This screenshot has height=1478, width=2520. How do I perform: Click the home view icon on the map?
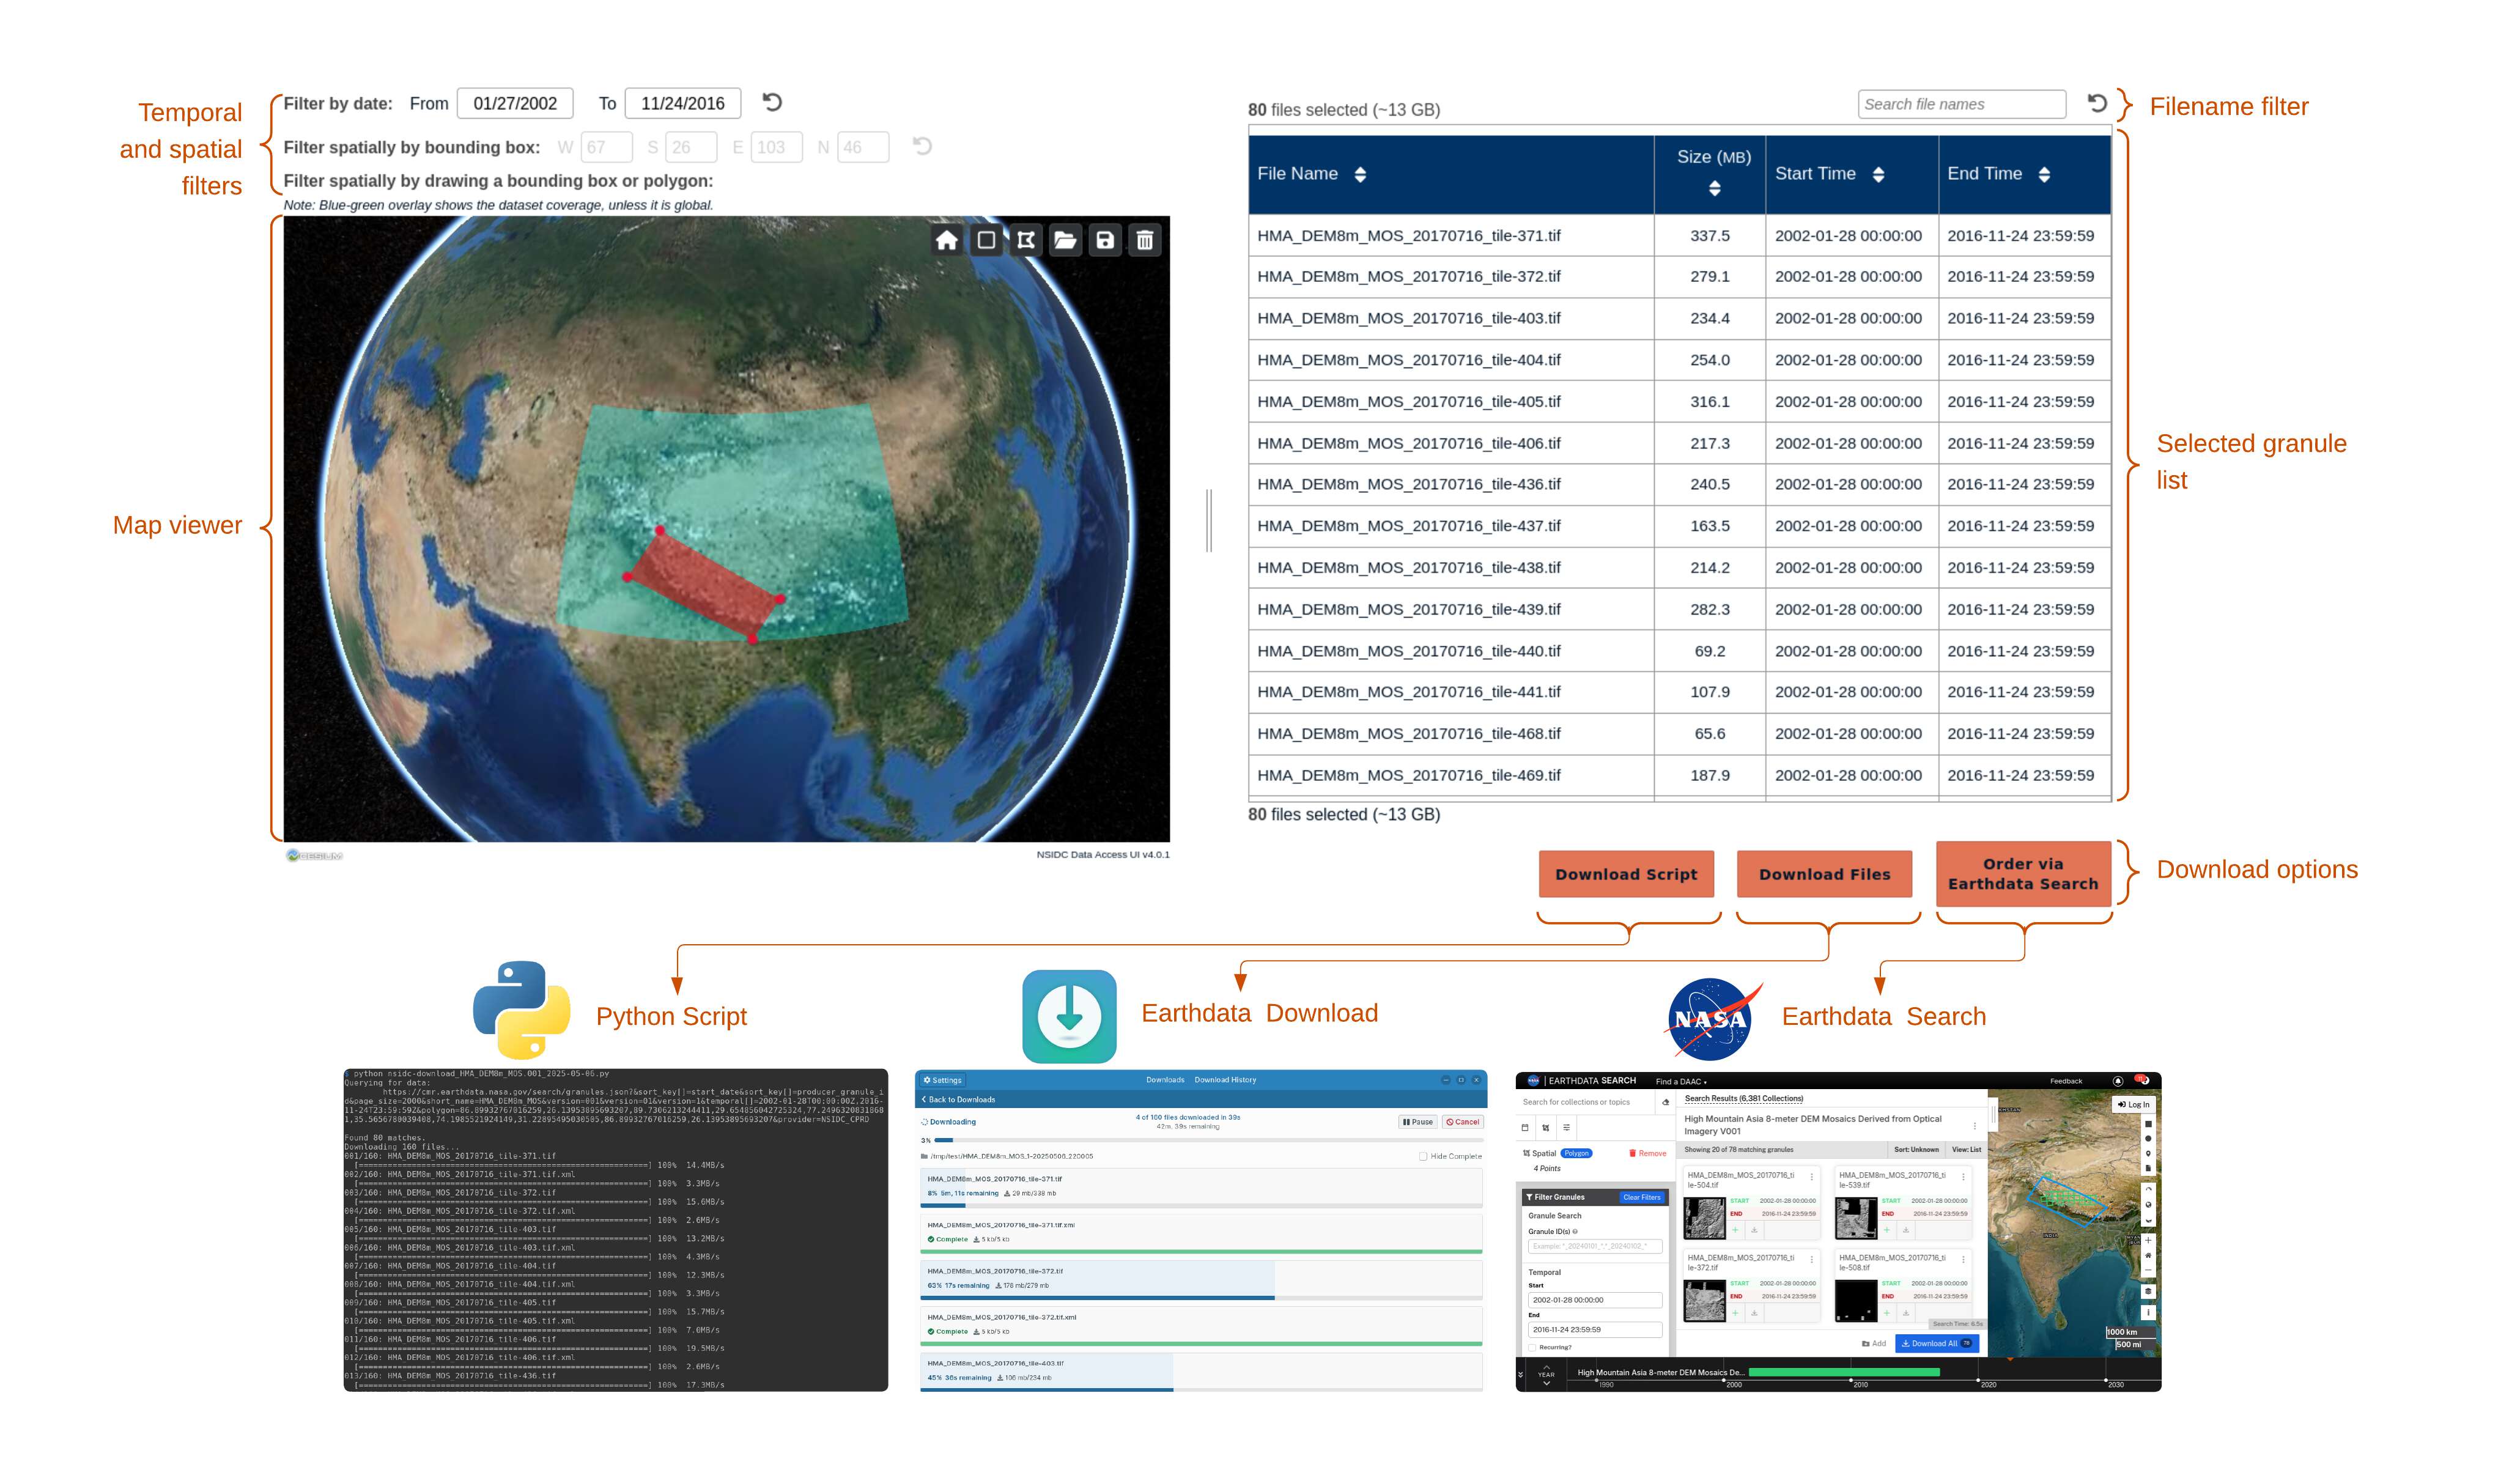946,240
